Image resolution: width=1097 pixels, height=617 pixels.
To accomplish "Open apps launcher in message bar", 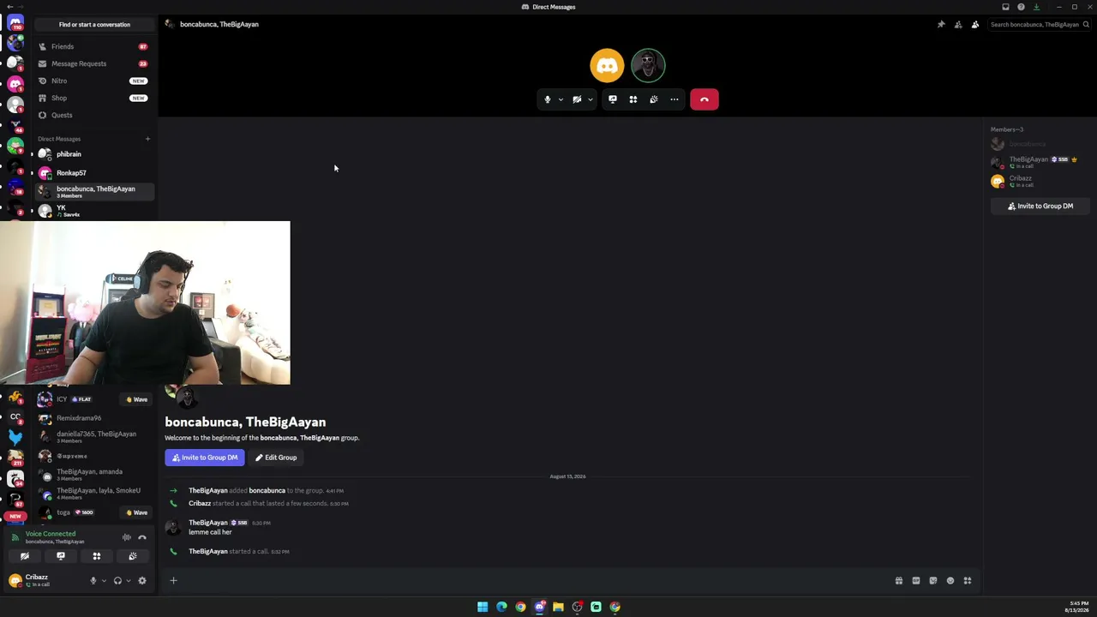I will pyautogui.click(x=968, y=580).
